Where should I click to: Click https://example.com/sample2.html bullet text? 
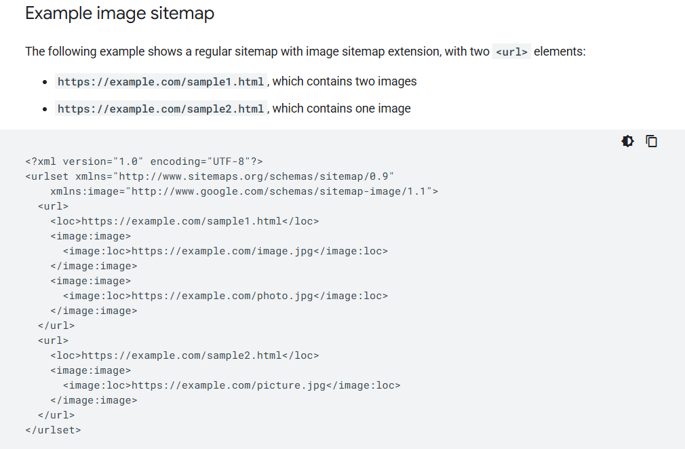161,109
